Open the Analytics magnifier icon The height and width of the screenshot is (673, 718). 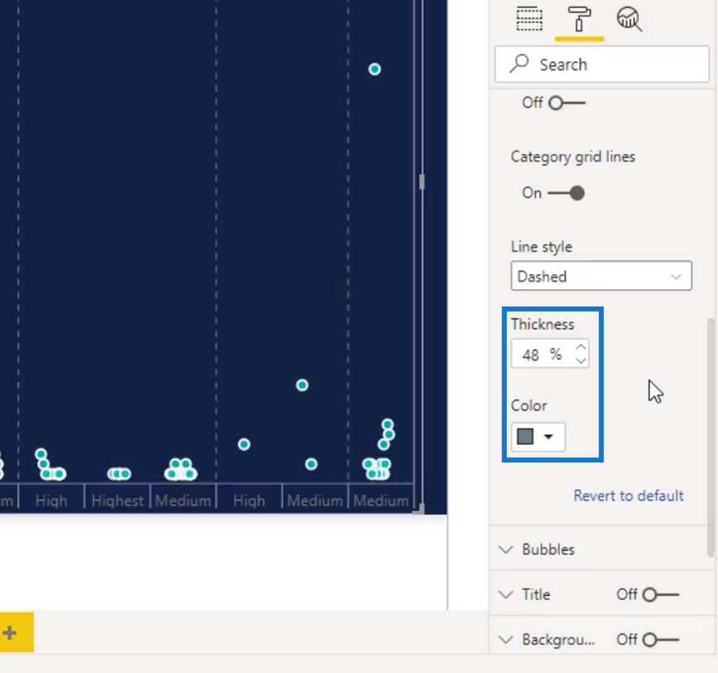(629, 19)
